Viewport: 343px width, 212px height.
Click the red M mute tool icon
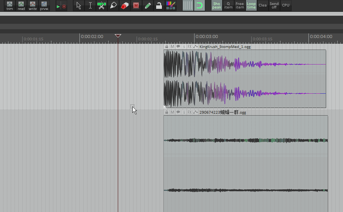pyautogui.click(x=136, y=5)
